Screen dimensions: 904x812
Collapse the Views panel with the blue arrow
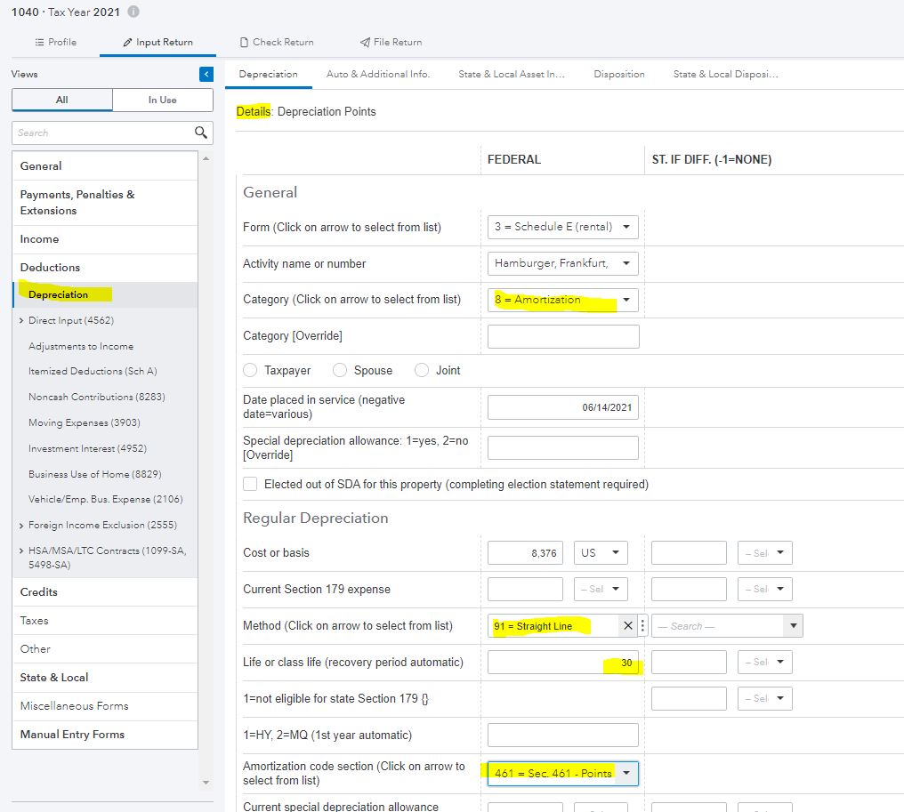pos(206,75)
